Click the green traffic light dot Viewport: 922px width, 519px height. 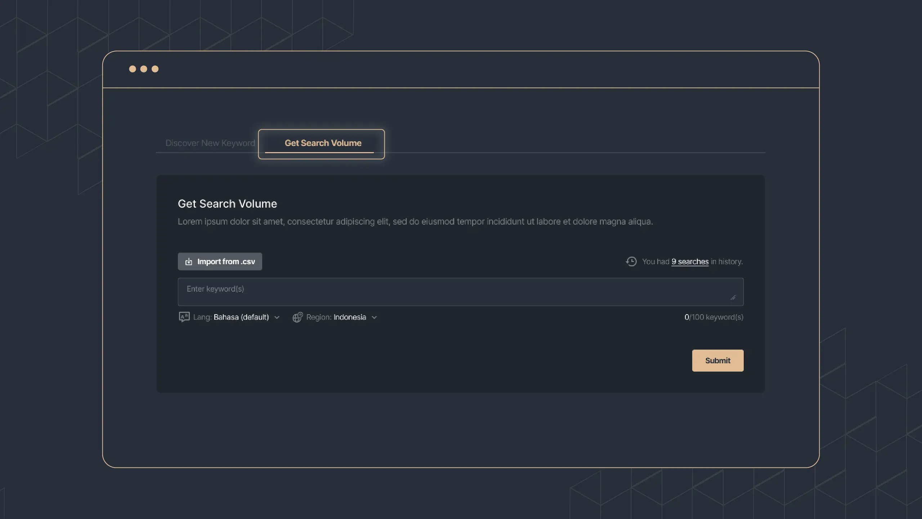coord(155,68)
